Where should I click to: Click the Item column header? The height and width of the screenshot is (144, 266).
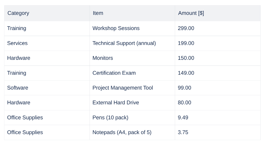(x=98, y=13)
